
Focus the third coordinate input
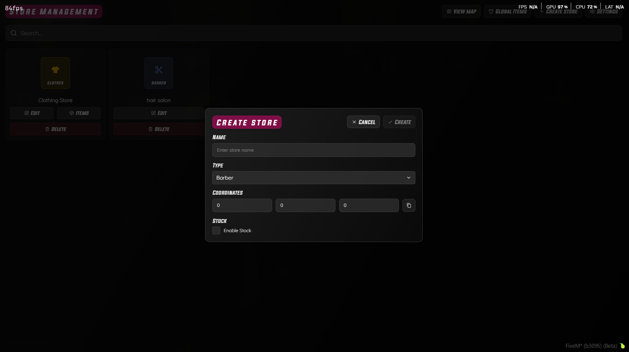click(369, 205)
